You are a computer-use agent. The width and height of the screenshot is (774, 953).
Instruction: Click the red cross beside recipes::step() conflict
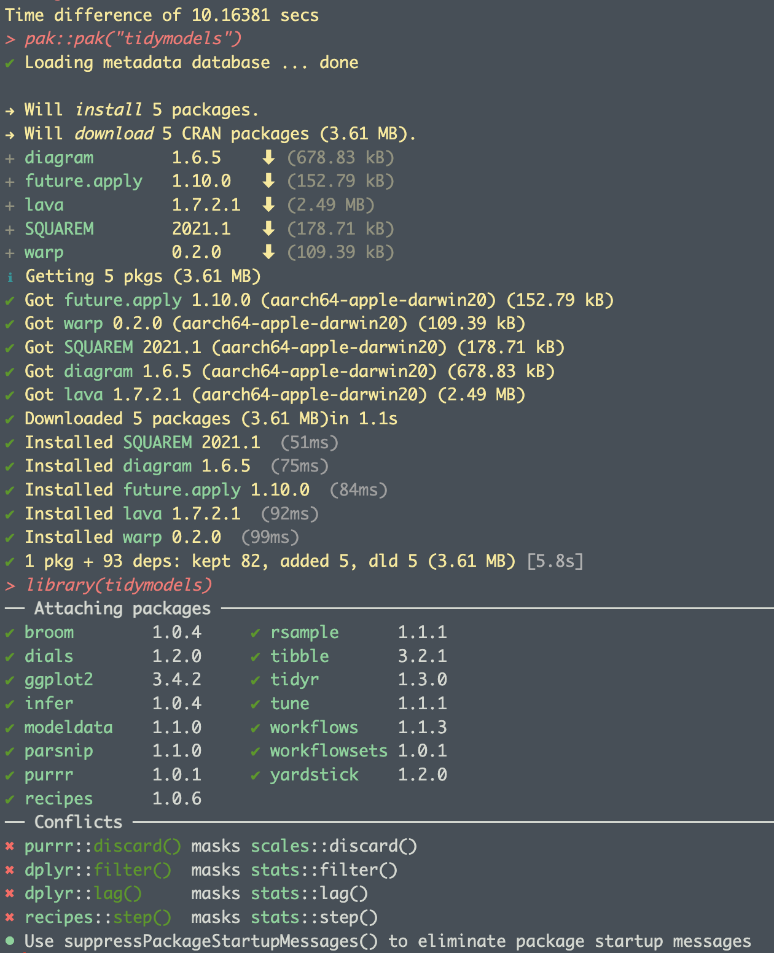(9, 917)
